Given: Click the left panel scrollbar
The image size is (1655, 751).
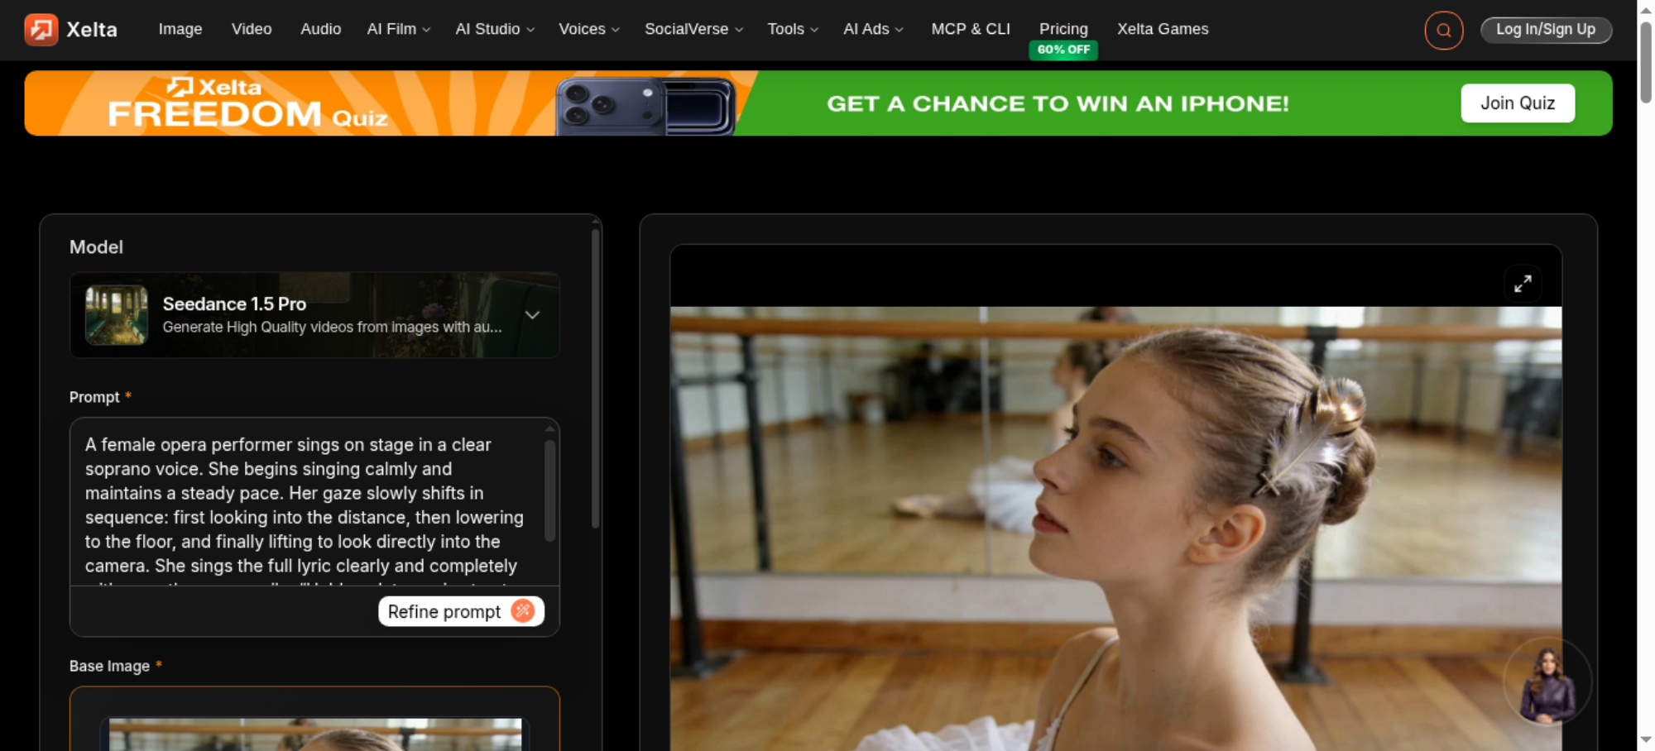Looking at the screenshot, I should click(595, 378).
